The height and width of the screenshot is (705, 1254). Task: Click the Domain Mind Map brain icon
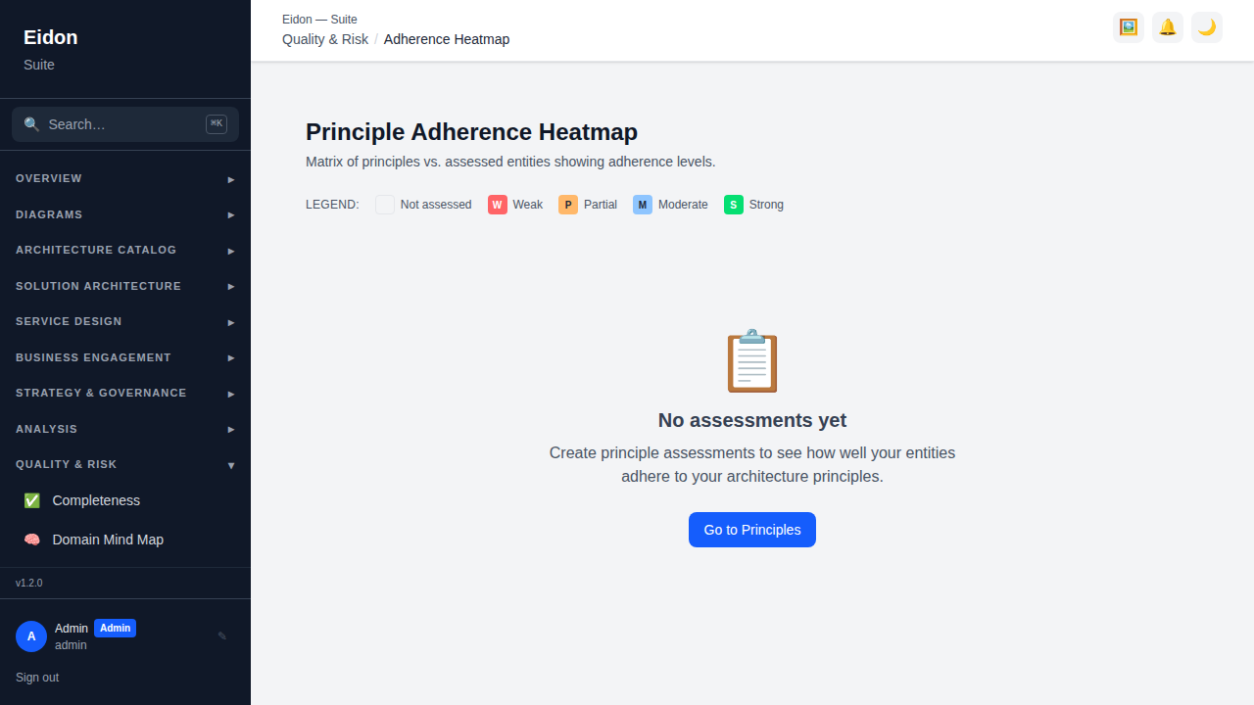32,540
